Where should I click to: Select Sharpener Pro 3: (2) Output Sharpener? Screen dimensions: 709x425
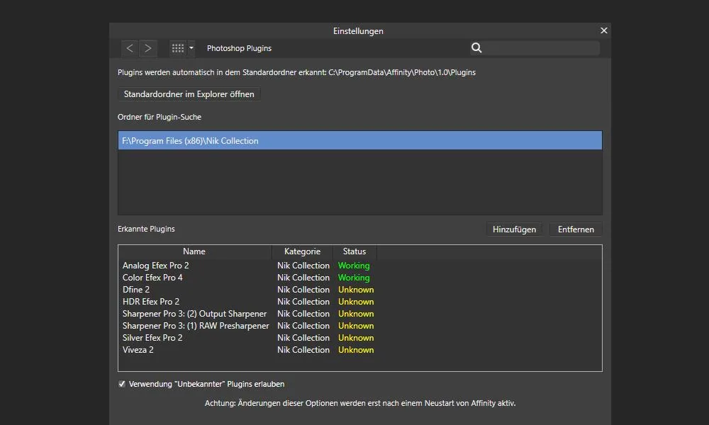(x=360, y=314)
